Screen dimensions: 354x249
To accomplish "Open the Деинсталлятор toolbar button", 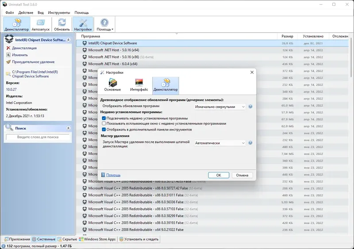I will pyautogui.click(x=17, y=24).
